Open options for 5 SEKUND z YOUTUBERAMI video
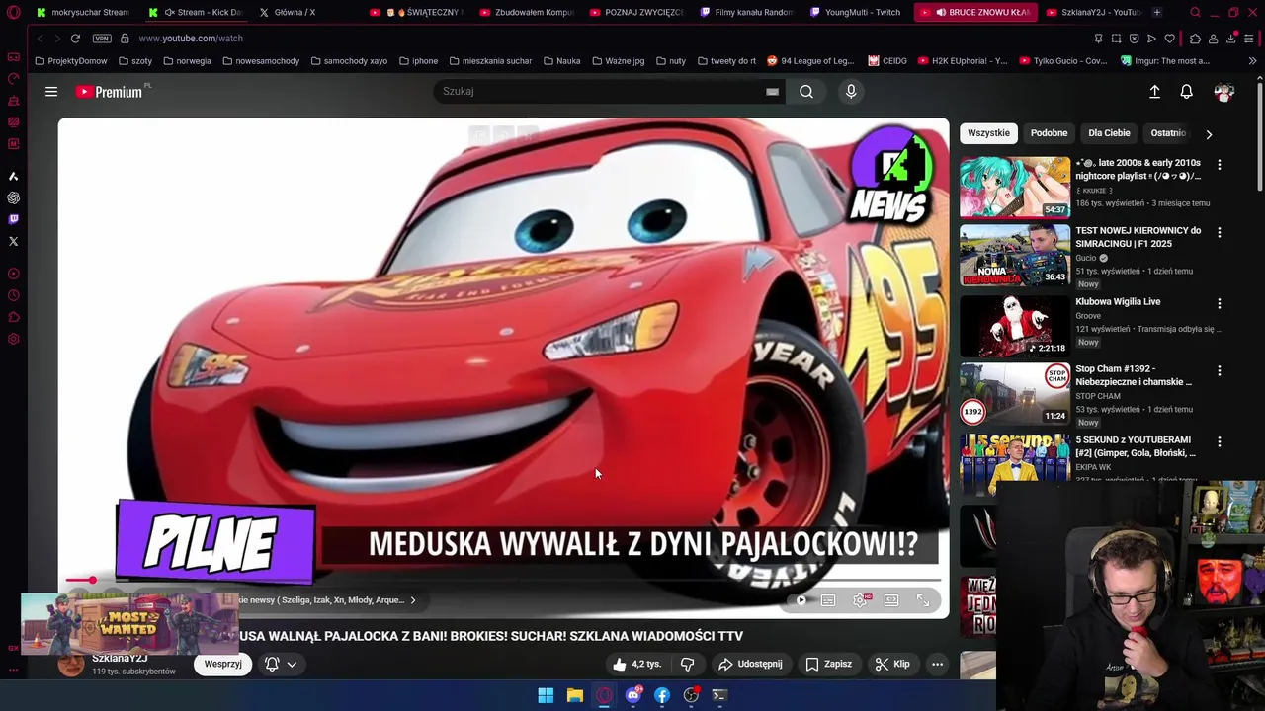Image resolution: width=1265 pixels, height=711 pixels. [x=1219, y=442]
